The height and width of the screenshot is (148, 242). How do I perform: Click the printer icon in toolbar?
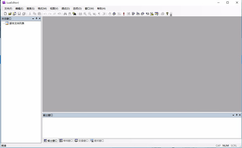pos(163,14)
